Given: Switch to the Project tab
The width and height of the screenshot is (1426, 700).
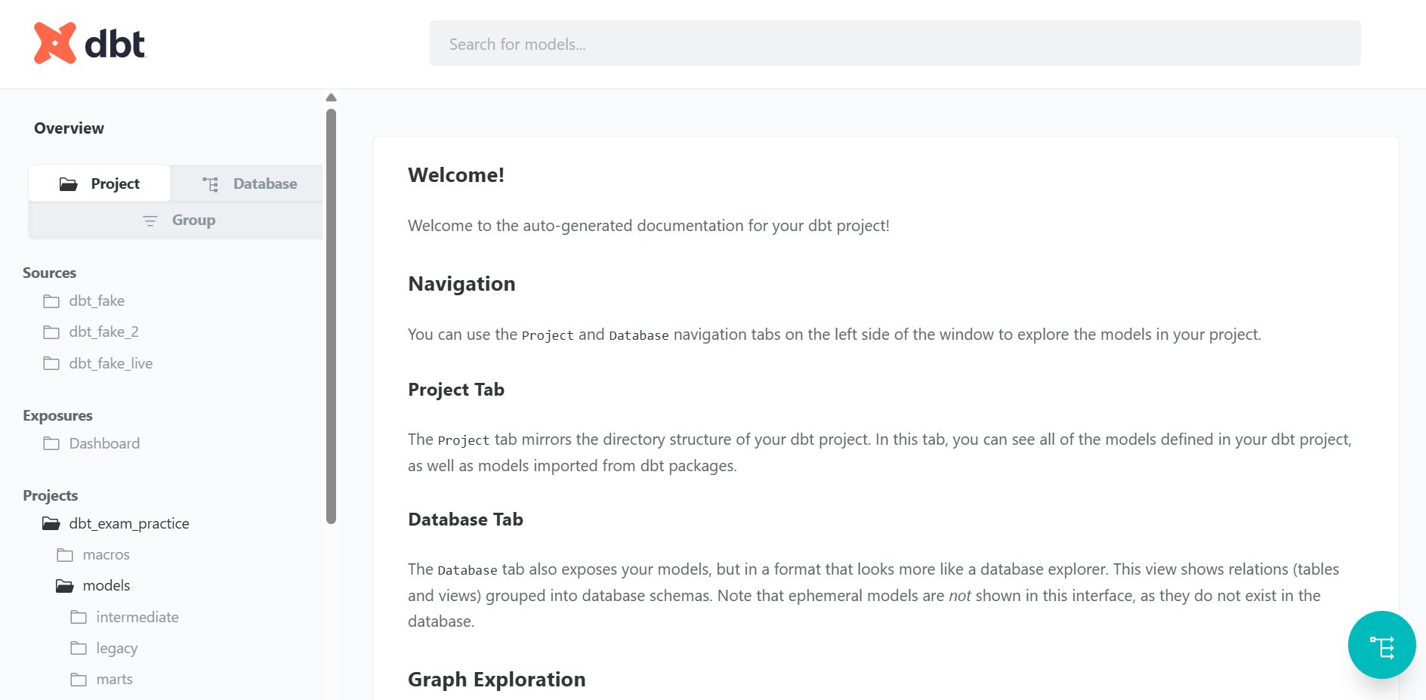Looking at the screenshot, I should 100,183.
